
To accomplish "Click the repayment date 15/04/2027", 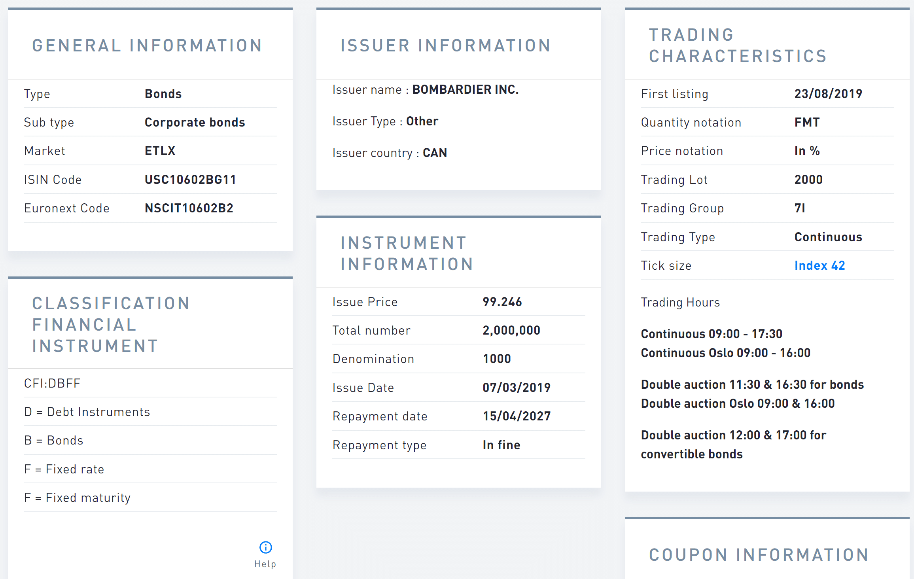I will coord(517,416).
